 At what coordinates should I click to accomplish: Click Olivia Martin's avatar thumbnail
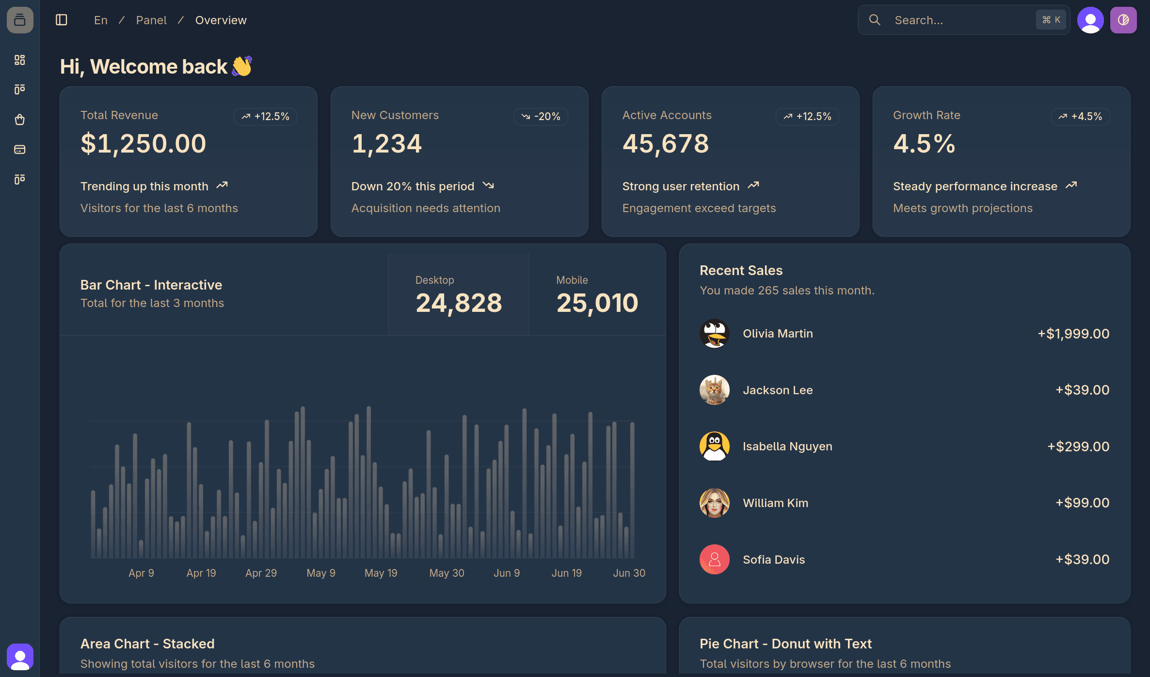tap(714, 333)
